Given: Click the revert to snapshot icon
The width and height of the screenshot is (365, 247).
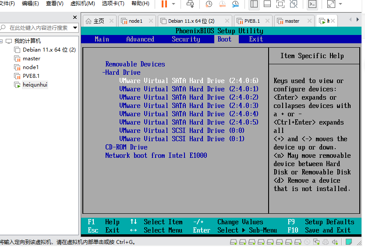Looking at the screenshot, I should [x=222, y=4].
